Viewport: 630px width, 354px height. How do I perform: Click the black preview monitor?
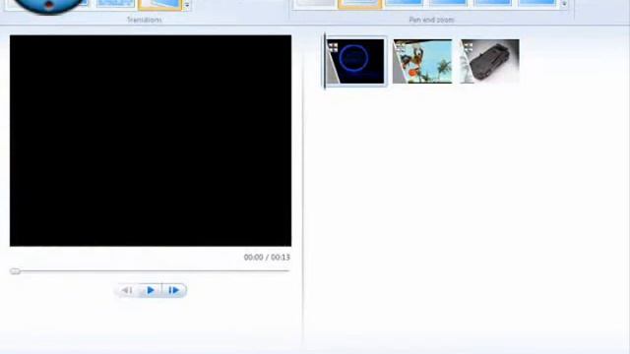151,141
